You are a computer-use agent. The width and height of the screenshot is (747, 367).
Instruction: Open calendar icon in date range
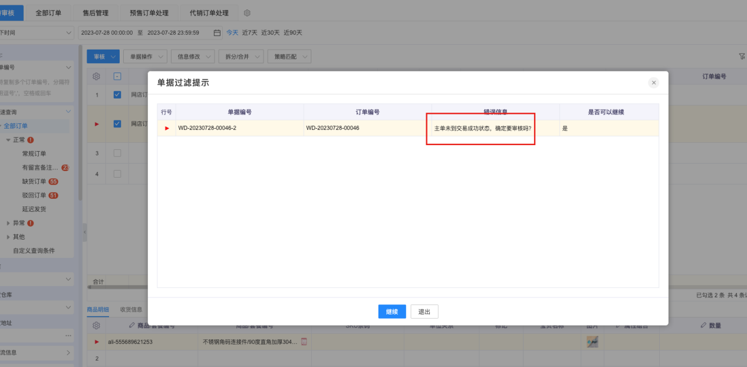217,32
